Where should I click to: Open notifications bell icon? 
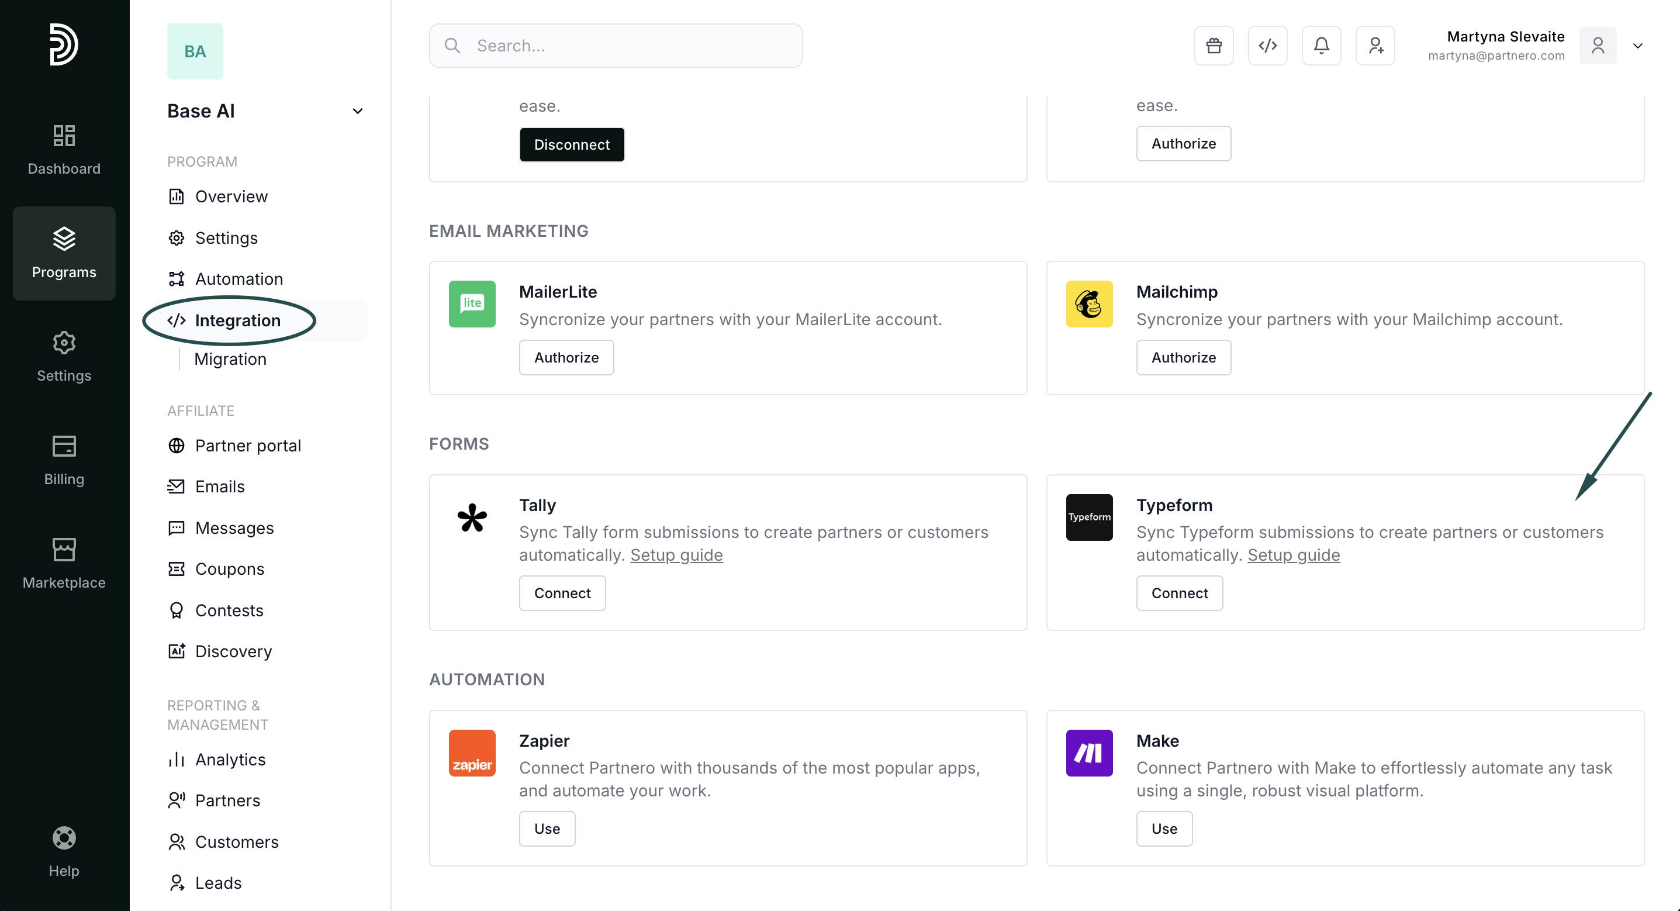point(1321,46)
